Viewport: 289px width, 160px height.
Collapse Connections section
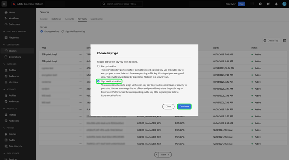[x=4, y=45]
